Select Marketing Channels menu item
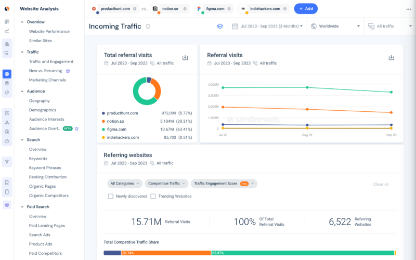 coord(47,80)
